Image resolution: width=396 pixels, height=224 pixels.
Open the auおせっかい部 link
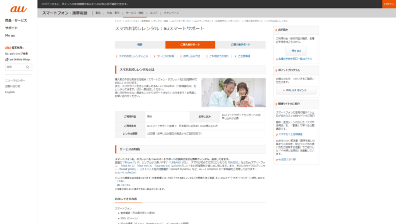pos(287,160)
